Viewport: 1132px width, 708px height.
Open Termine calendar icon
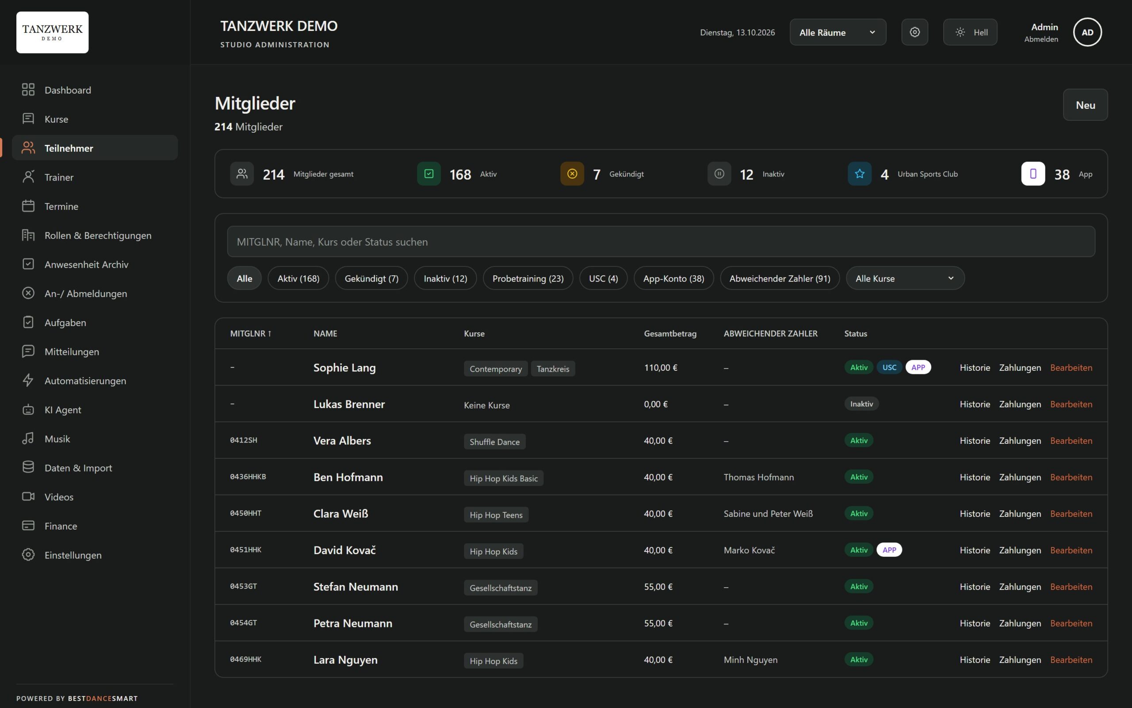click(28, 206)
